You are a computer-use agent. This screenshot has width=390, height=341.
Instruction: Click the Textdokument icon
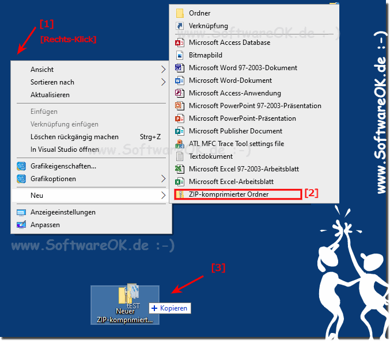(180, 156)
